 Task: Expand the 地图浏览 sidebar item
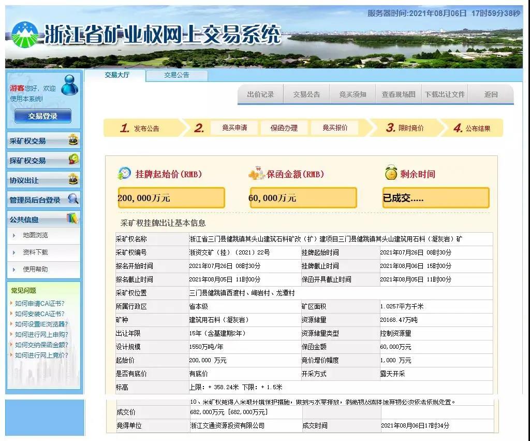pyautogui.click(x=35, y=235)
